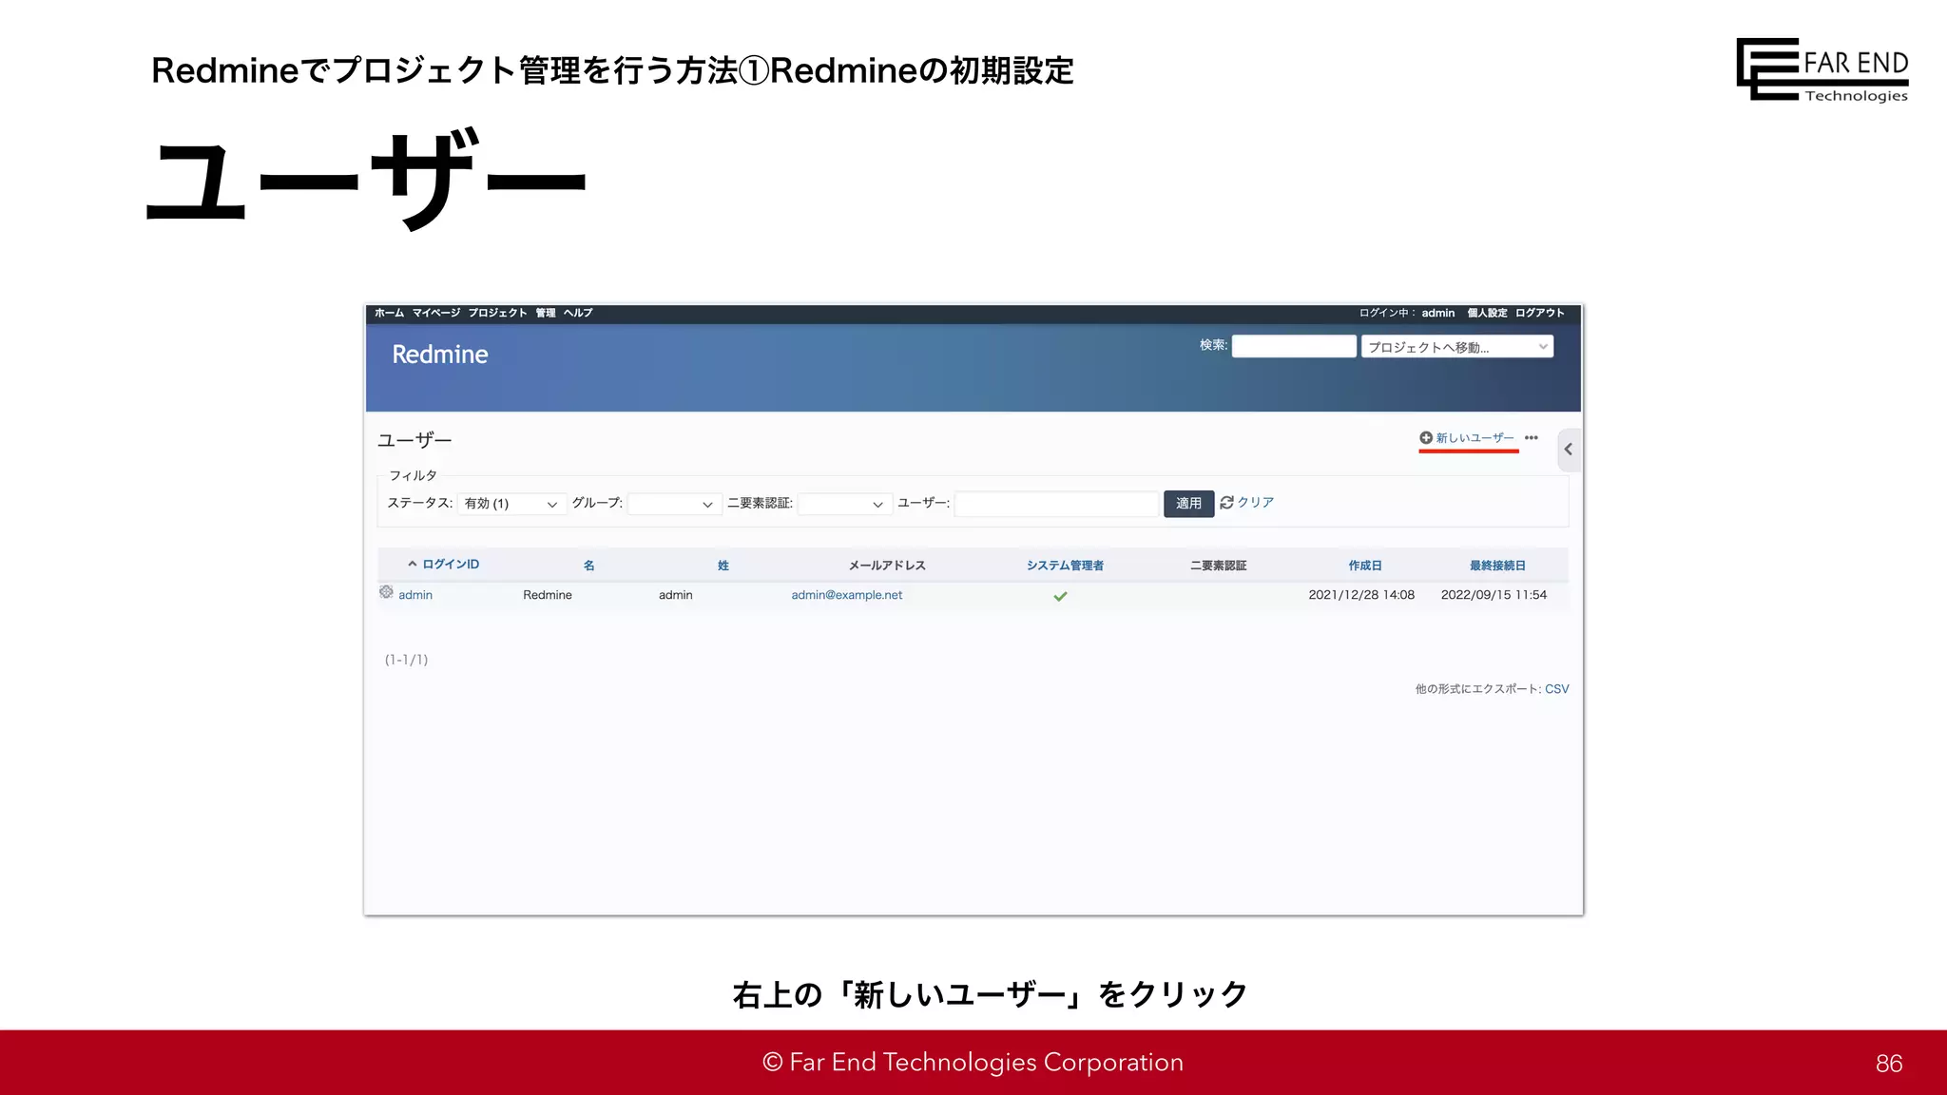Open the マイページ menu item

(436, 313)
